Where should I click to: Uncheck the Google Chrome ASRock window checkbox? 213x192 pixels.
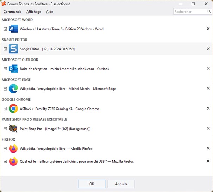click(5, 109)
